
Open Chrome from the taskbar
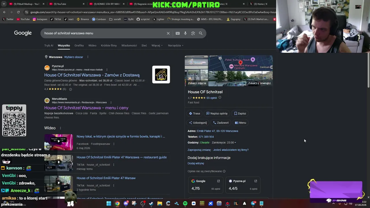pyautogui.click(x=117, y=203)
